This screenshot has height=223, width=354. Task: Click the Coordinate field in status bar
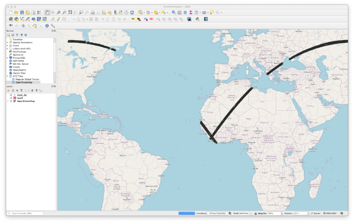coord(217,213)
